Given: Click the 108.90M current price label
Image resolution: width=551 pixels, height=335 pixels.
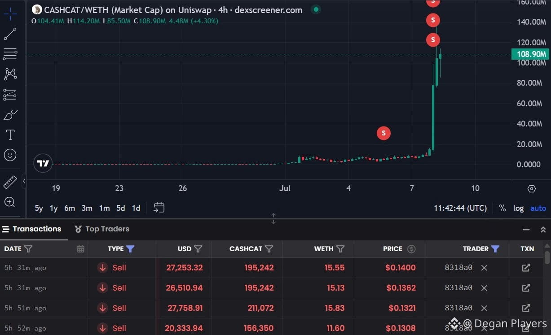Looking at the screenshot, I should click(x=530, y=54).
